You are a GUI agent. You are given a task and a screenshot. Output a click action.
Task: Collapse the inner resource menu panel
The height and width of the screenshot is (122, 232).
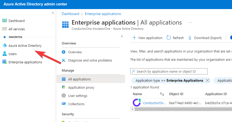122,36
